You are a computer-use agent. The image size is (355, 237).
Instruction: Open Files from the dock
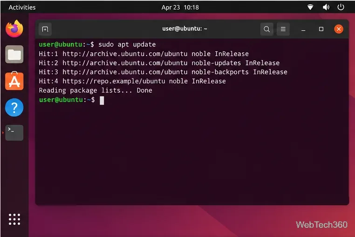(x=14, y=55)
